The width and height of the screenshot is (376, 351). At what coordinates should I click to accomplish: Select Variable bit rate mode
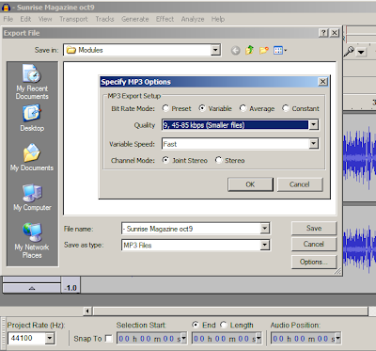[202, 108]
